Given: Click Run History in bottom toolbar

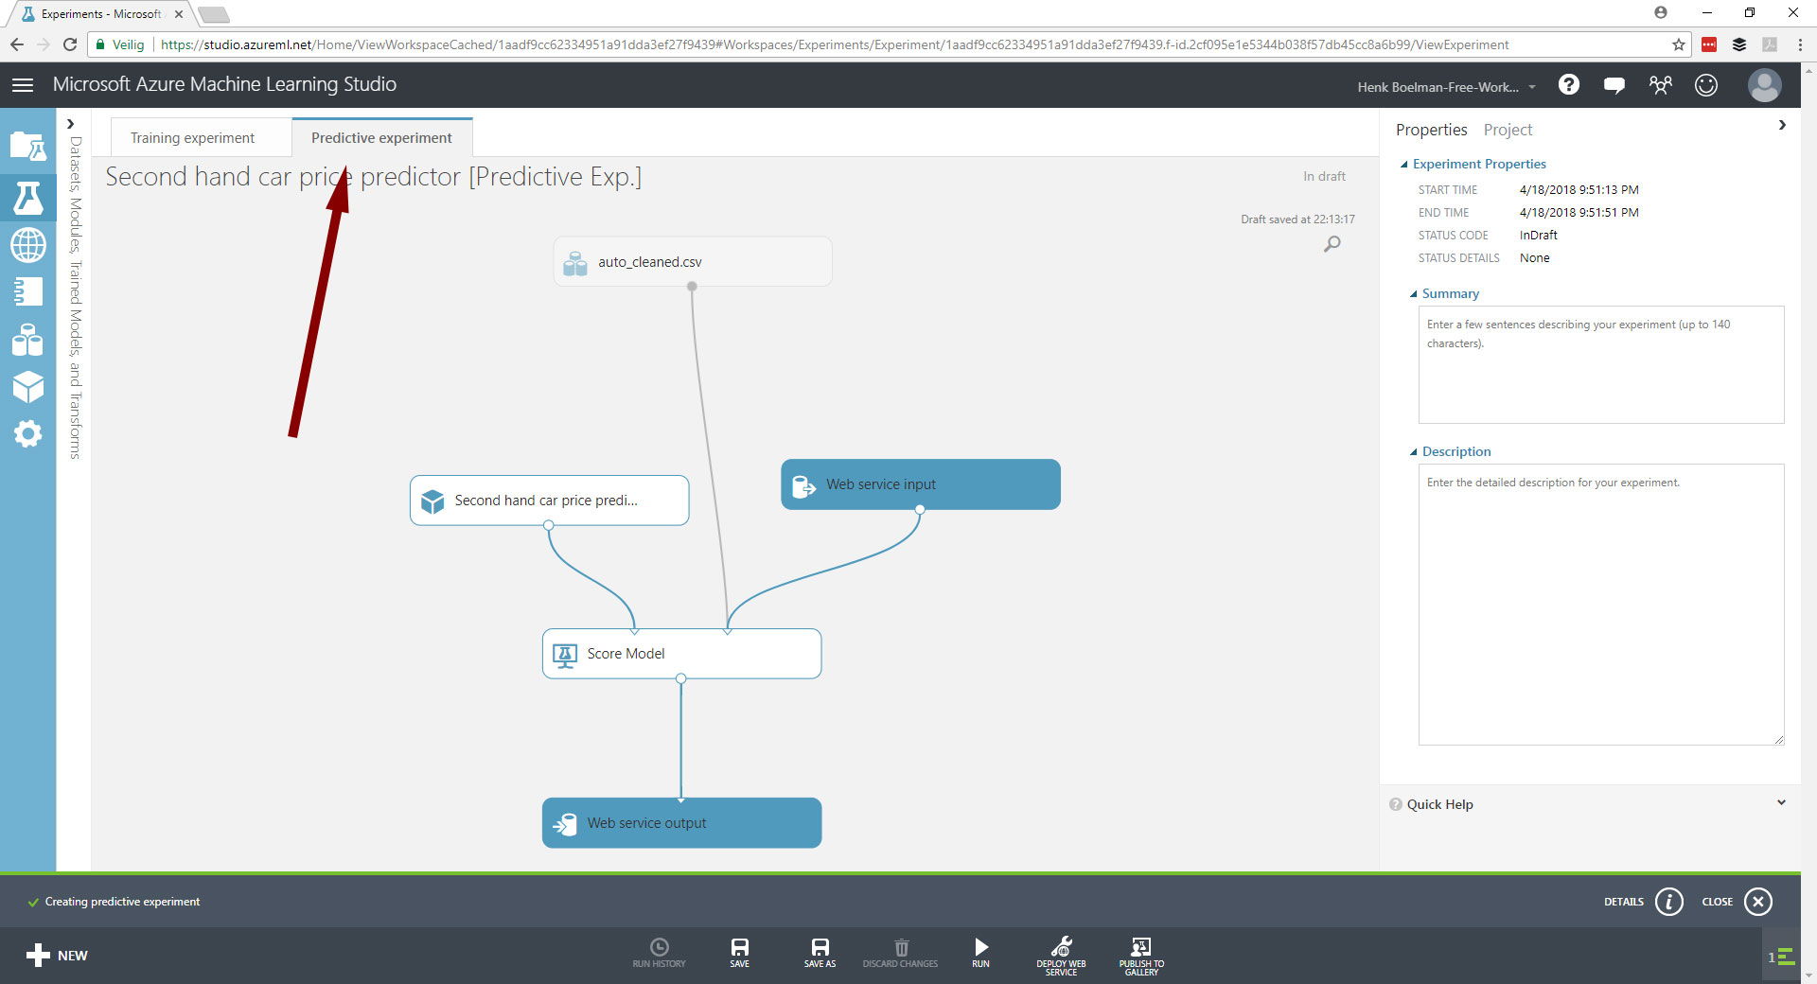Looking at the screenshot, I should [660, 953].
